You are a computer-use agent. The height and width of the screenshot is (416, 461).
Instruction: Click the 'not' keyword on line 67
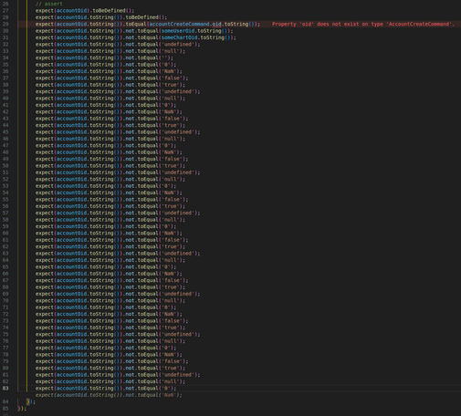[x=130, y=280]
